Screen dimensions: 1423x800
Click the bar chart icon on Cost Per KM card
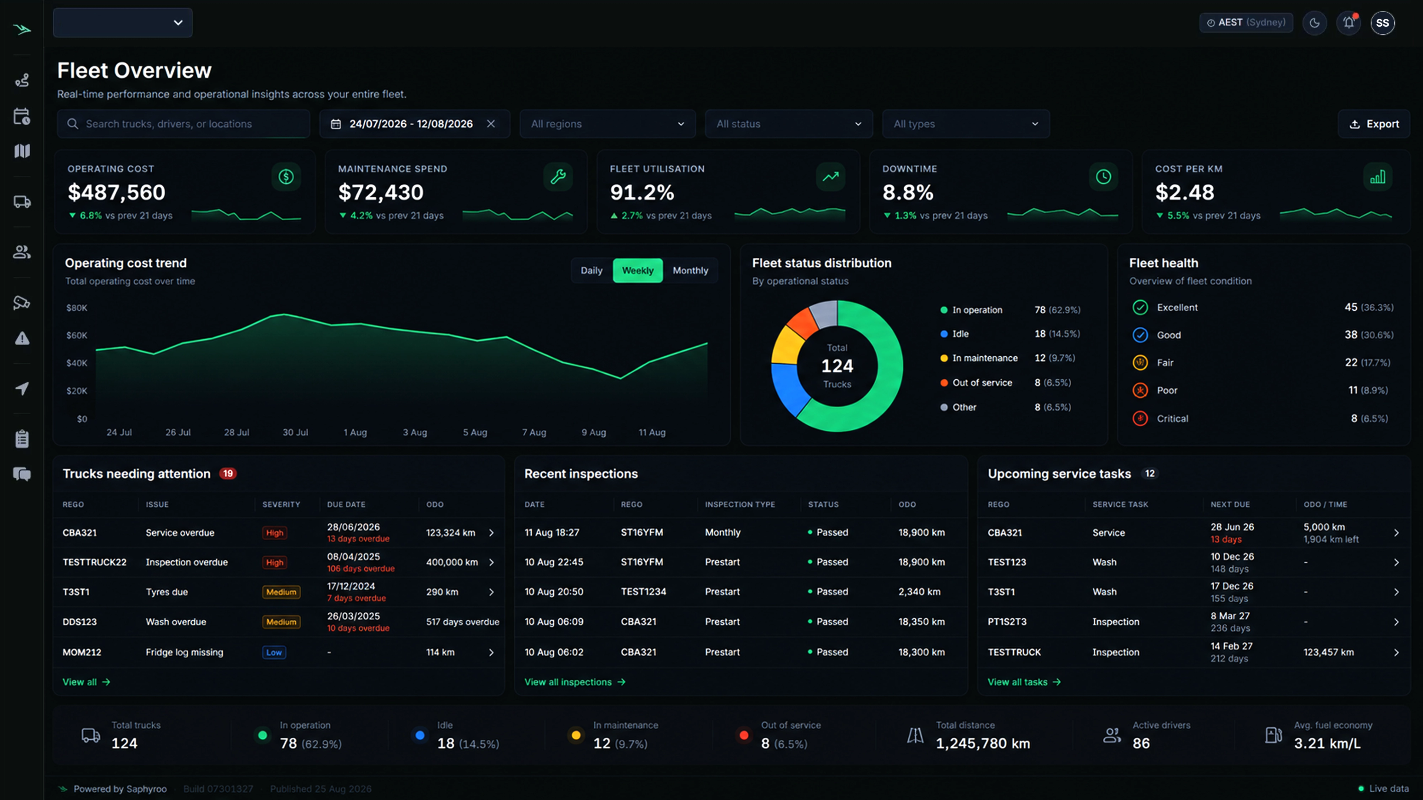pos(1378,177)
